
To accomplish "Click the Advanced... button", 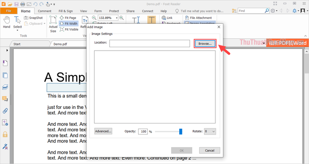I will coord(103,131).
